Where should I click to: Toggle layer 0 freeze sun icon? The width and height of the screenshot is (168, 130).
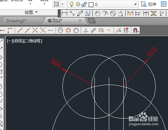(78, 4)
